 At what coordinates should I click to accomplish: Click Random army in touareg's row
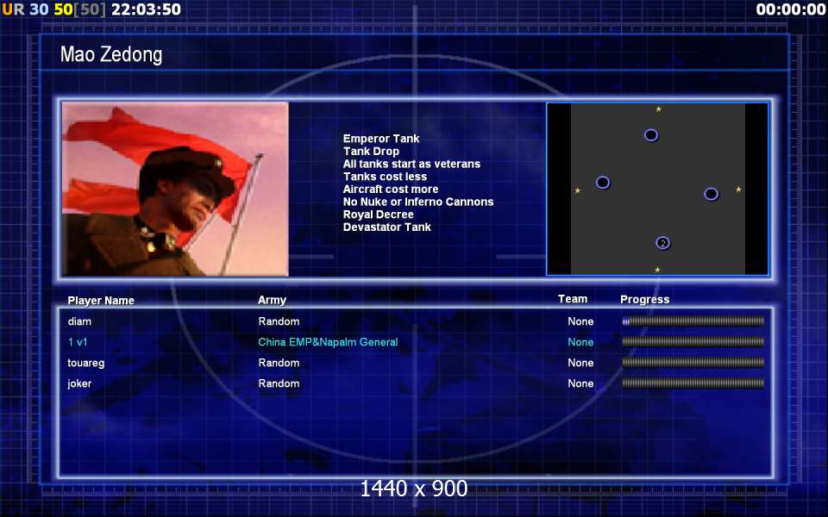(279, 363)
